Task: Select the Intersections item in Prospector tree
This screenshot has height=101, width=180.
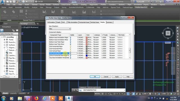Action: click(x=12, y=68)
